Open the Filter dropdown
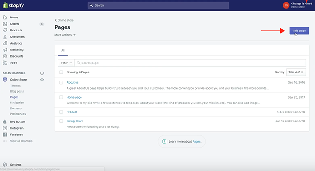The image size is (315, 171). 66,63
